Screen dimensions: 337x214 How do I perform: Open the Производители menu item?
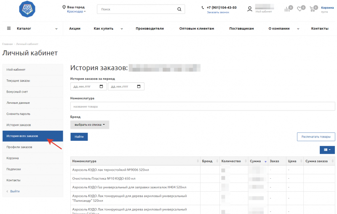tap(150, 29)
